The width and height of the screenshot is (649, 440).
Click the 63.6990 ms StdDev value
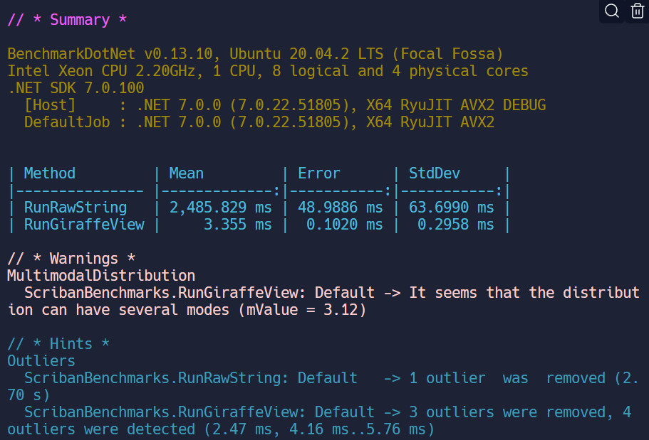(451, 208)
